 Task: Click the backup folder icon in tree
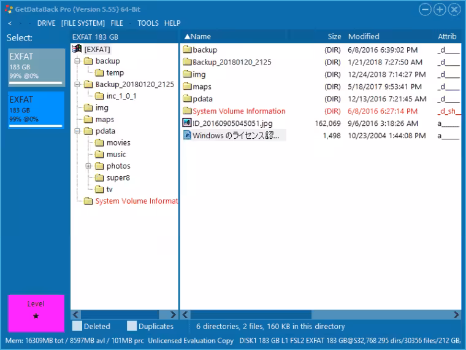pyautogui.click(x=88, y=61)
